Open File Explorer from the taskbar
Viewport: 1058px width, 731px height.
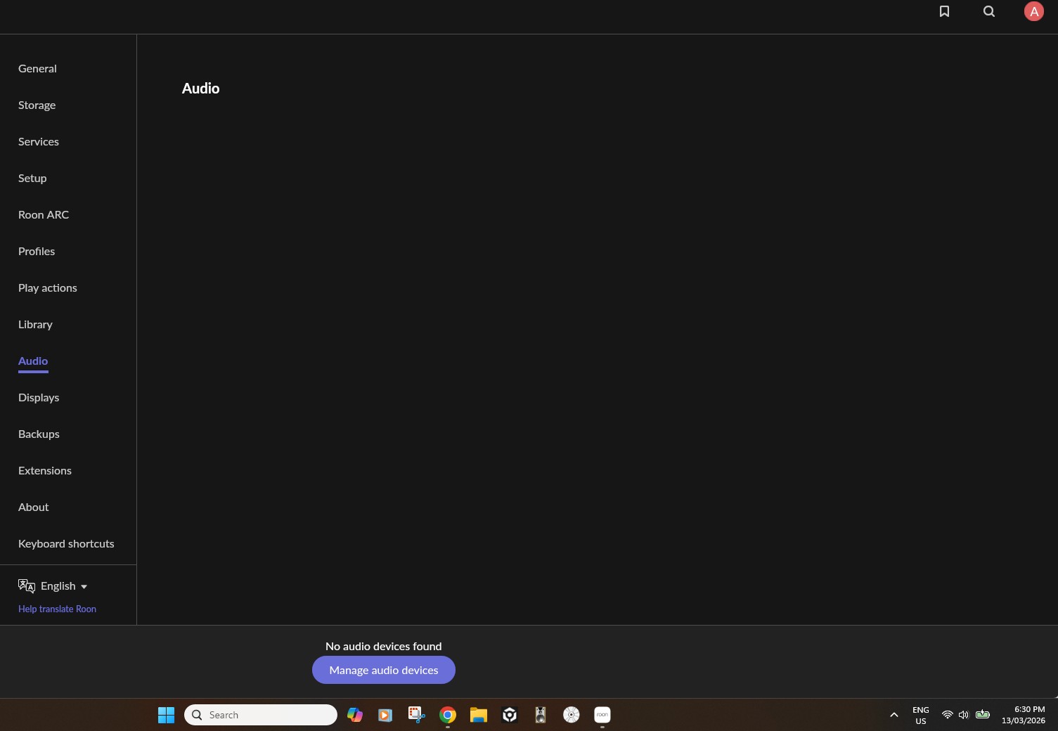(479, 715)
